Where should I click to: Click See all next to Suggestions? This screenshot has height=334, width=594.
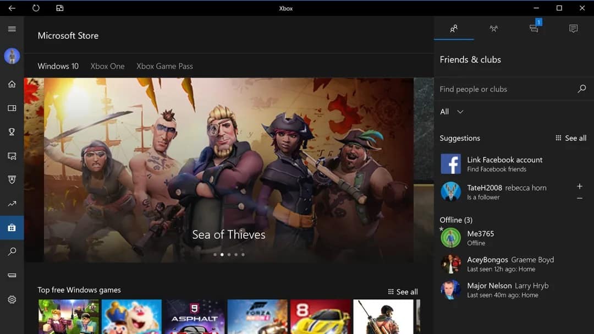tap(571, 138)
